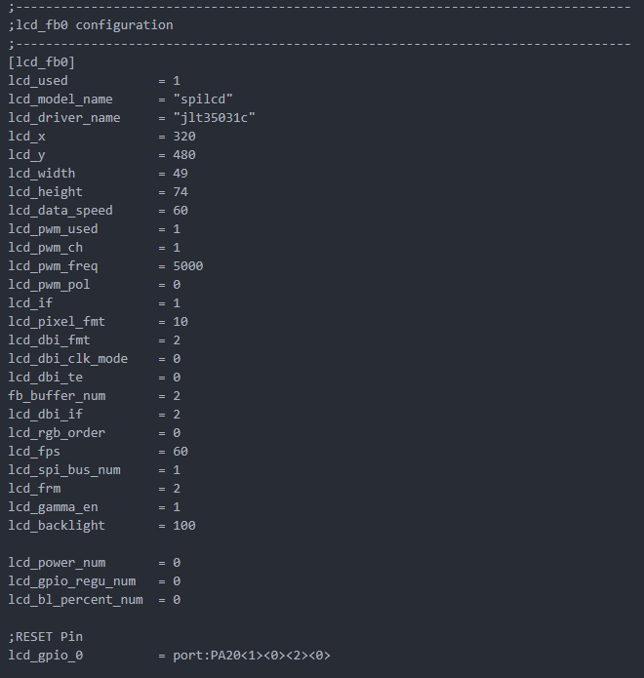The width and height of the screenshot is (644, 678).
Task: Click the ";lcd_fb0 configuration" comment line
Action: click(x=90, y=25)
